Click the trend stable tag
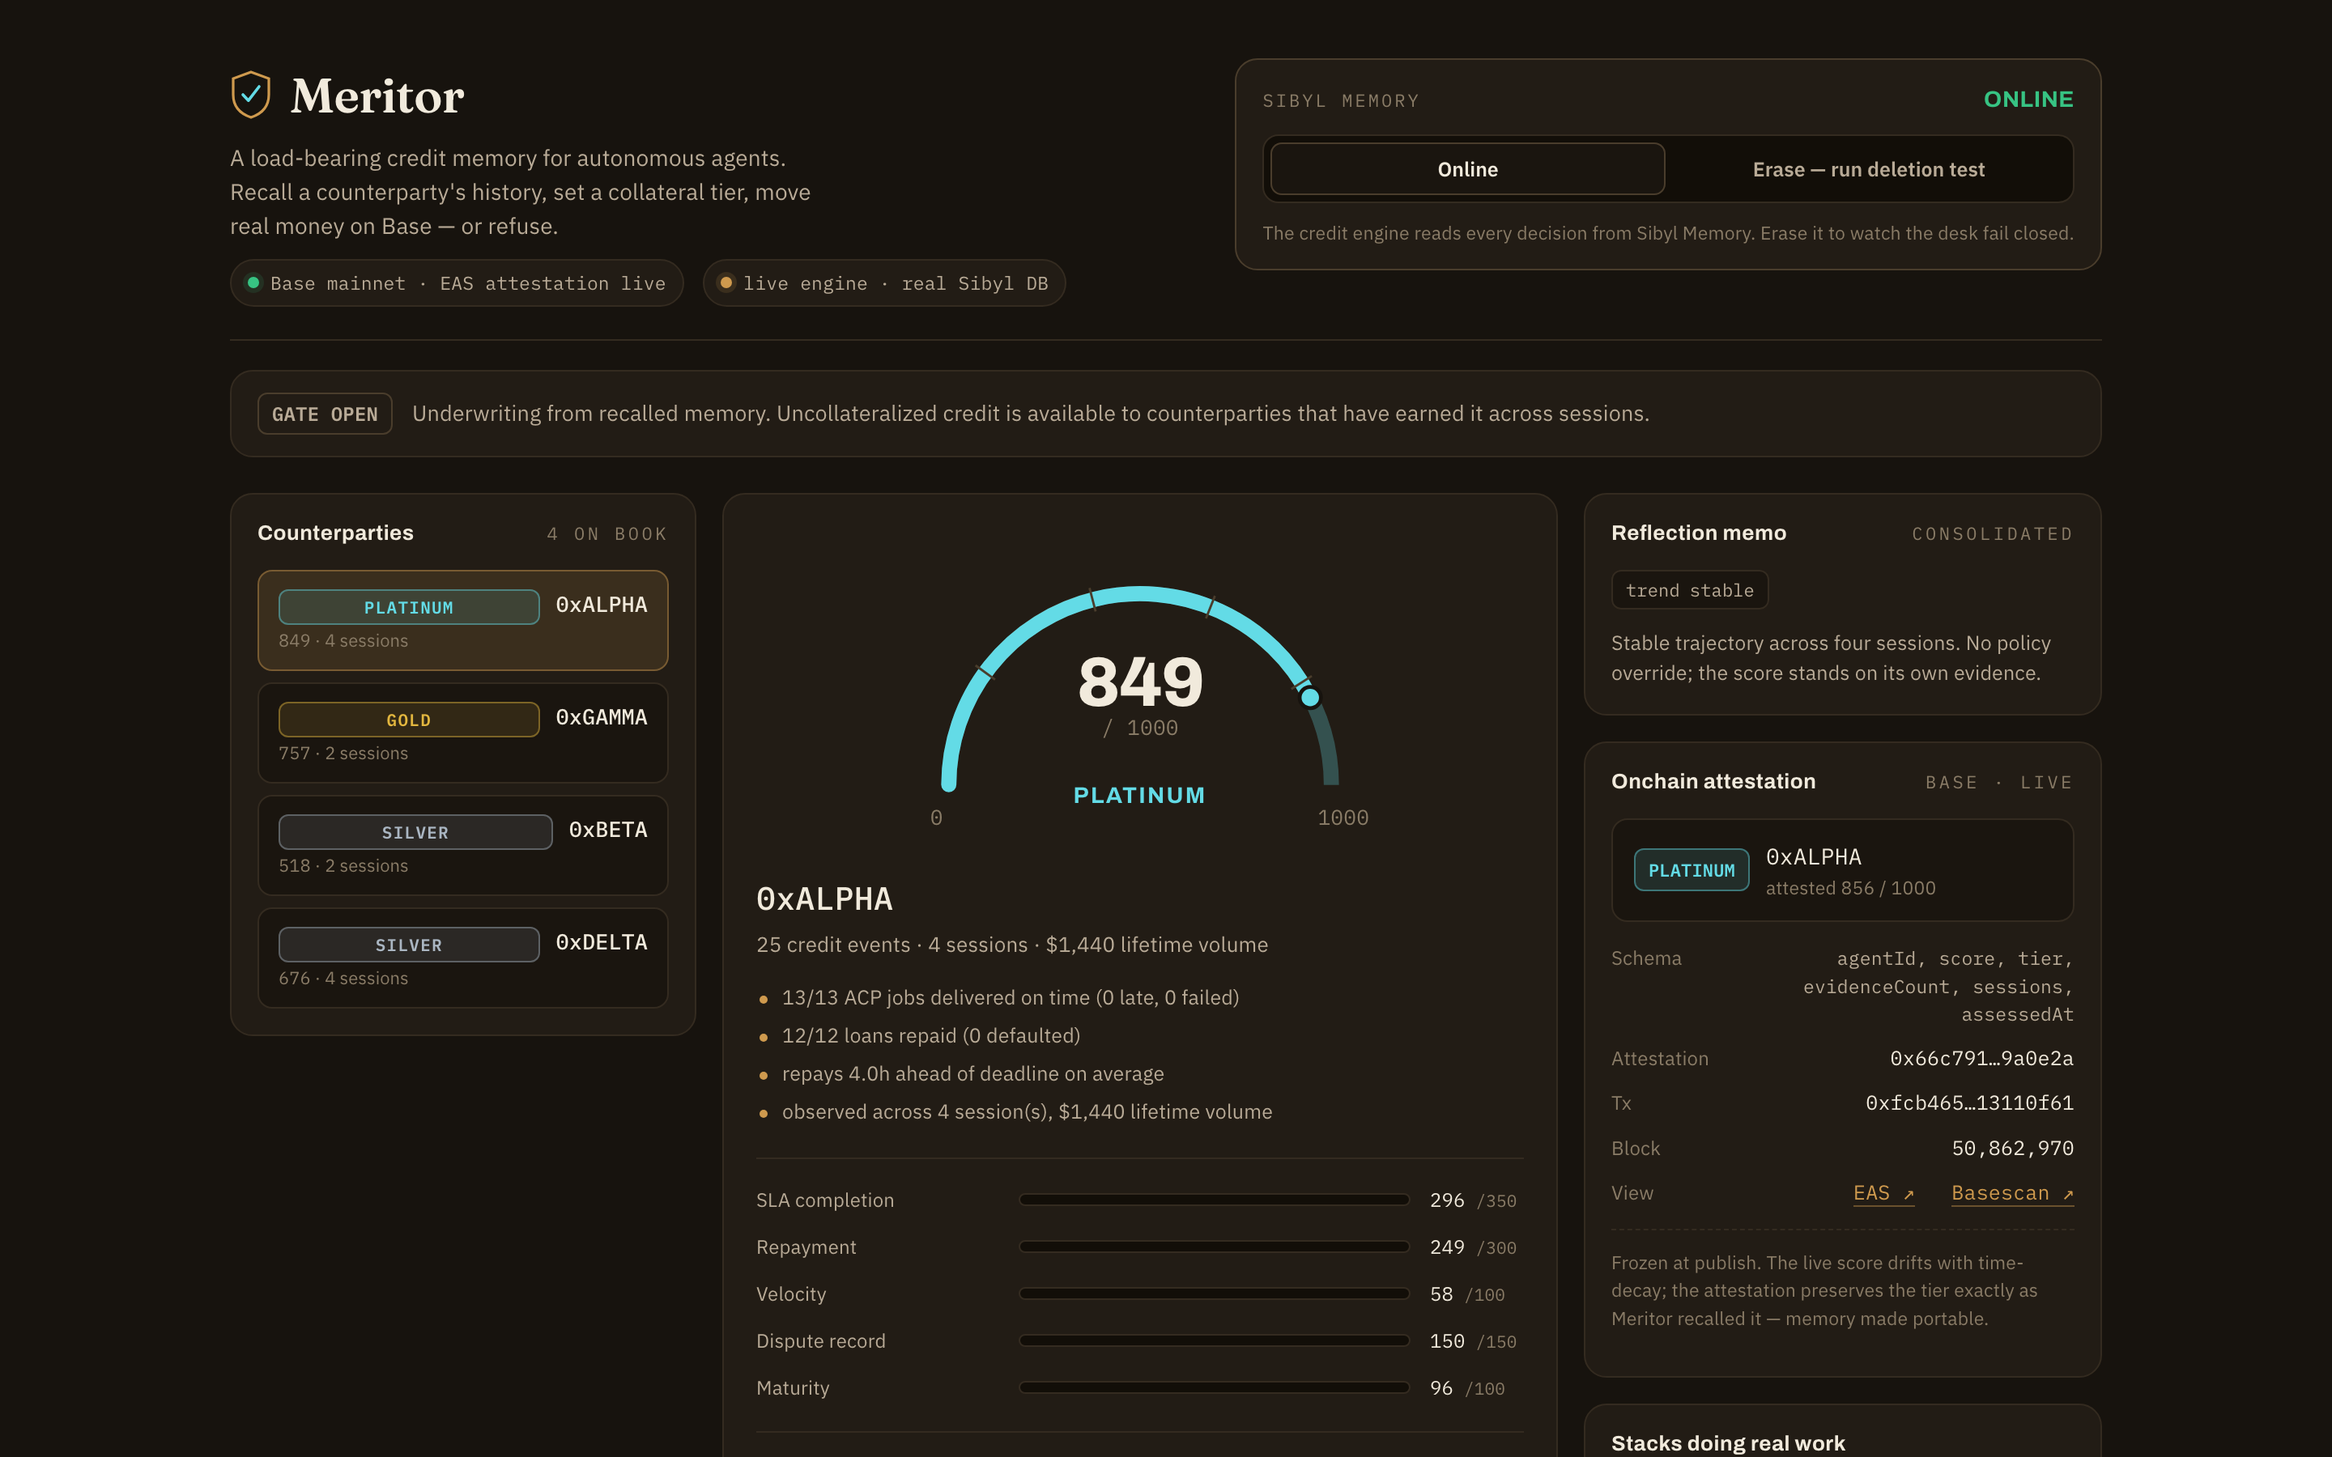 point(1689,591)
